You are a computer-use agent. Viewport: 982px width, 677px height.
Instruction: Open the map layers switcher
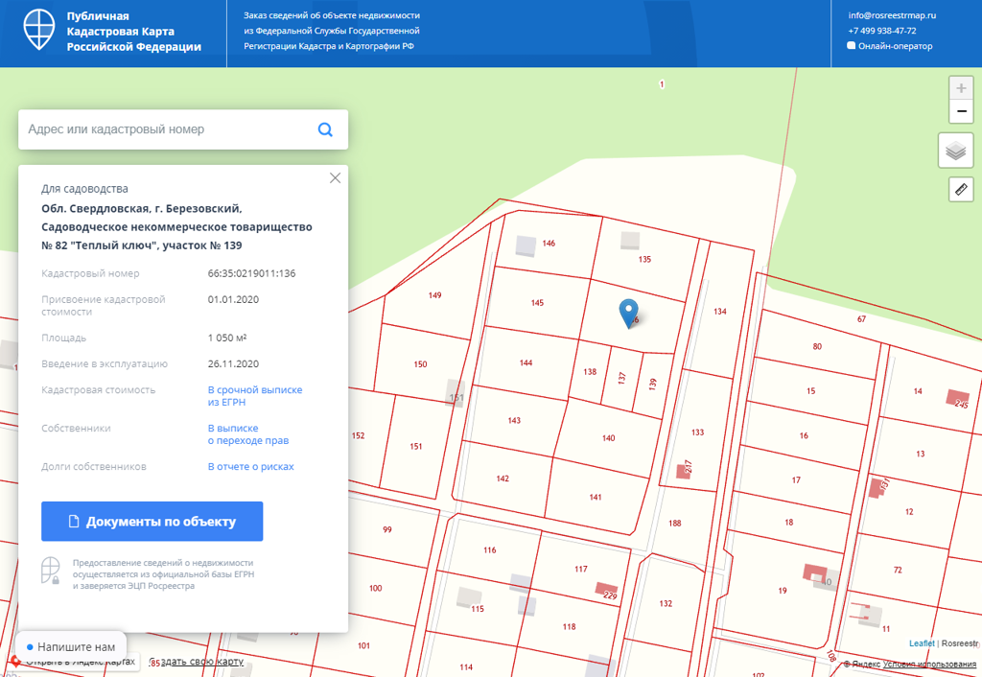(x=955, y=152)
